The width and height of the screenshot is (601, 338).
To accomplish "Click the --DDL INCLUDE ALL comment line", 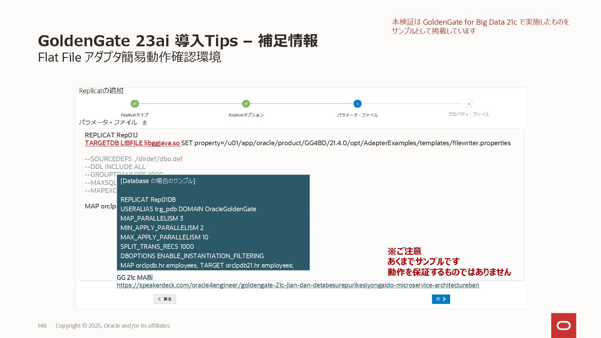I will pos(115,167).
